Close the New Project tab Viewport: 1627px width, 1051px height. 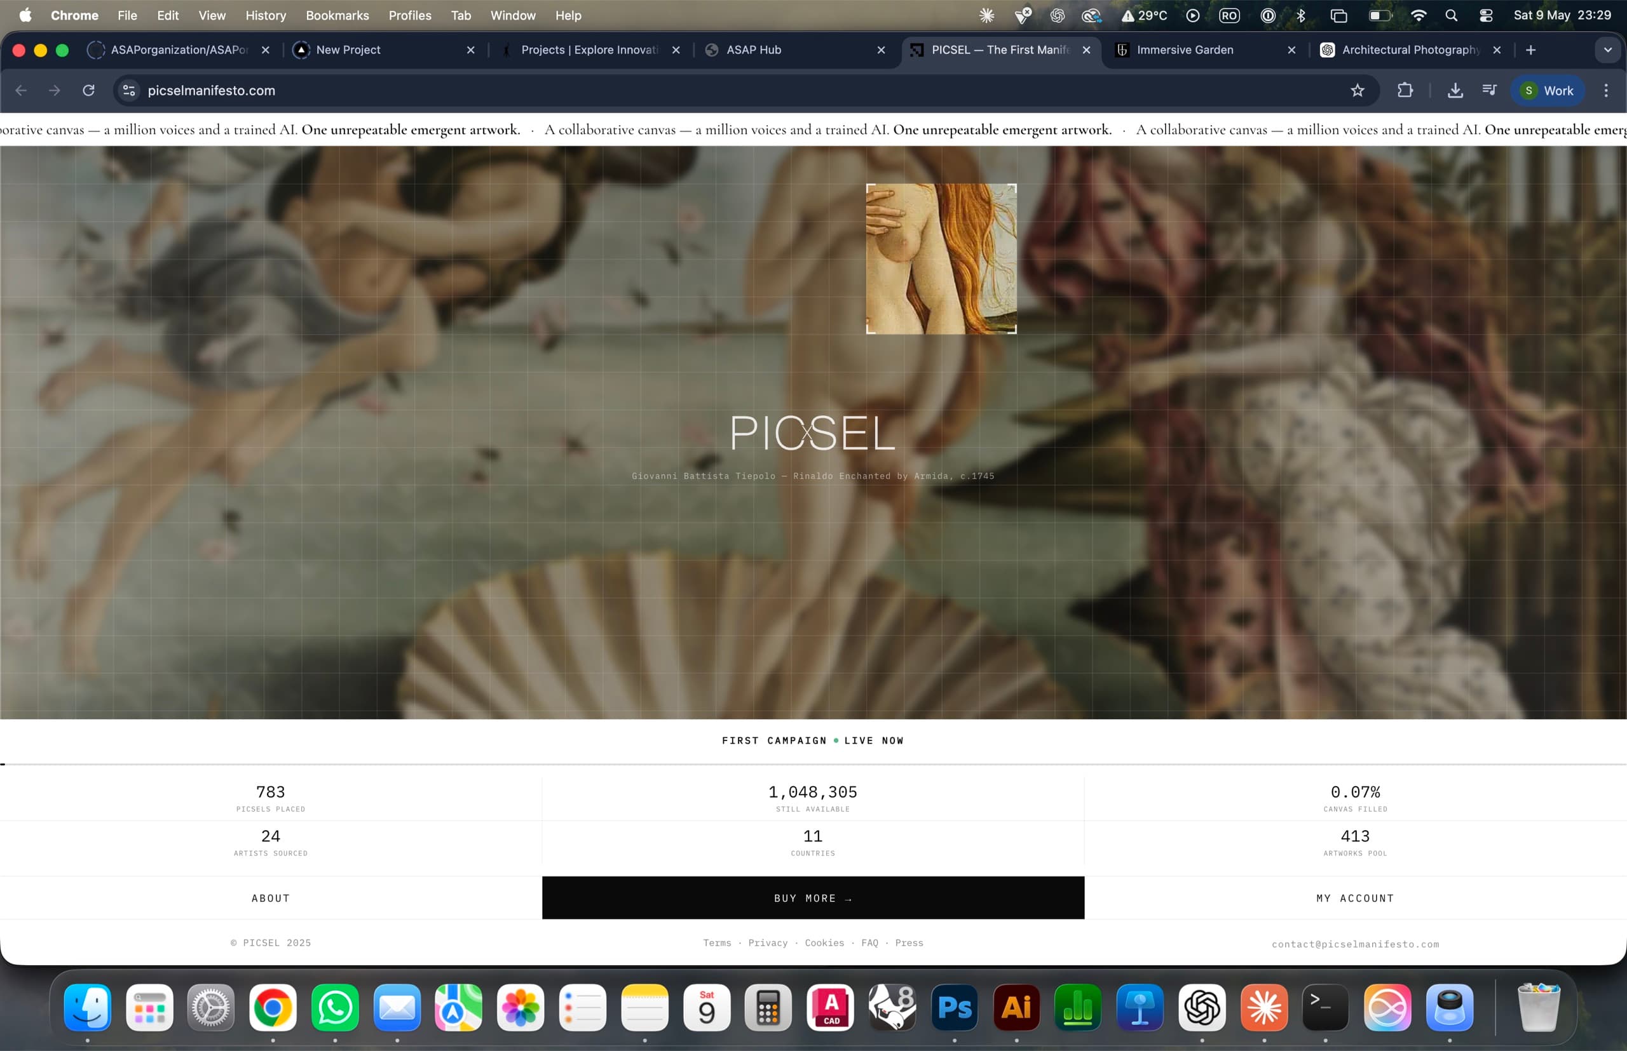coord(470,50)
